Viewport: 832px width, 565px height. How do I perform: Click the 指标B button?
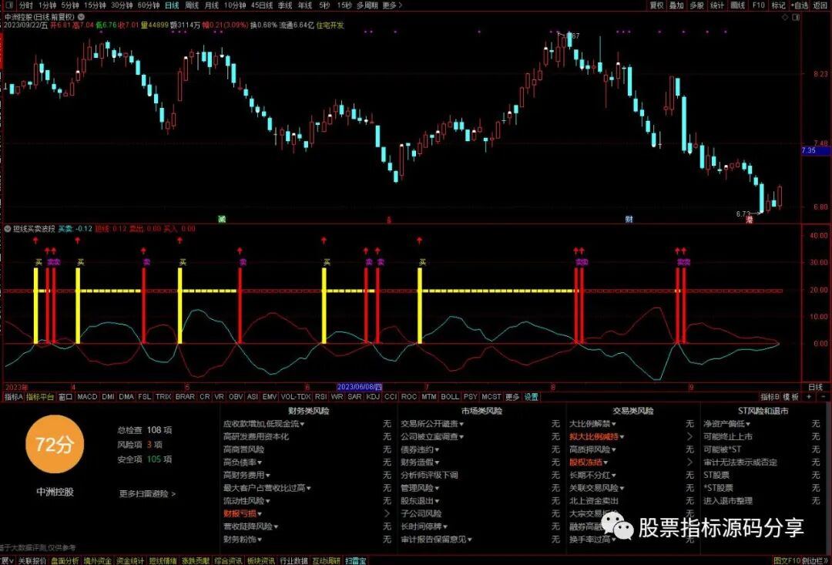tap(770, 397)
